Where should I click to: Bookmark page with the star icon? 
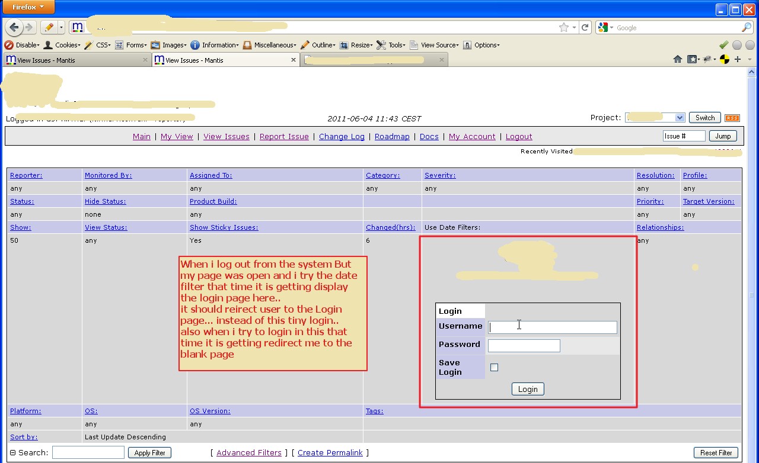(x=563, y=27)
